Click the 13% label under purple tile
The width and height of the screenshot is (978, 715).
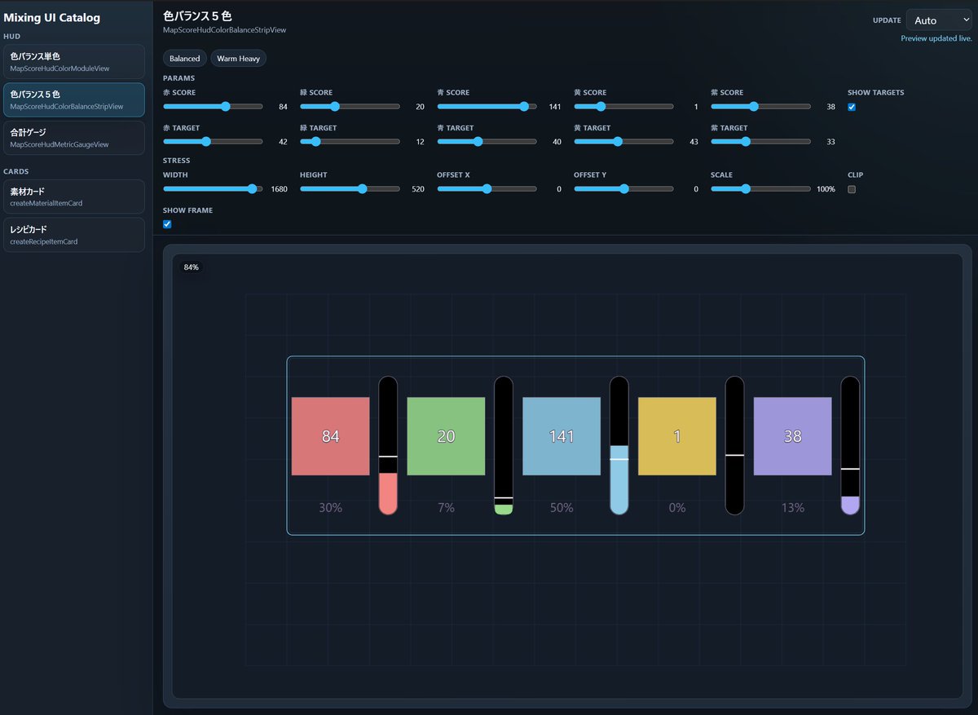pyautogui.click(x=793, y=508)
